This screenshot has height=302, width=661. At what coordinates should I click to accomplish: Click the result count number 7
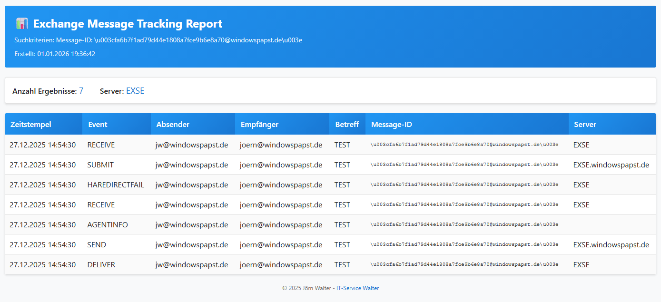pos(81,91)
